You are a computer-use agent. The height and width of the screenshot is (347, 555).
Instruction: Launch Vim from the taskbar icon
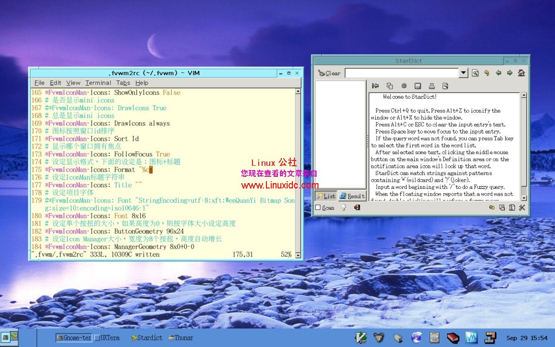[360, 337]
